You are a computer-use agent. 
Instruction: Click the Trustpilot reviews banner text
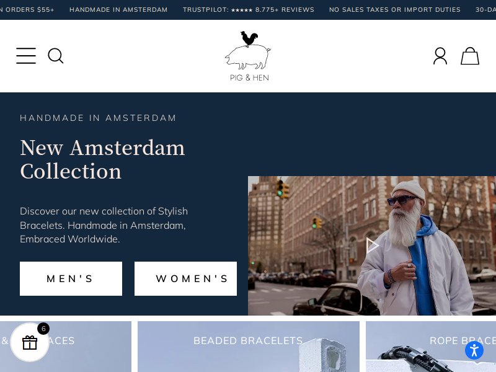[x=249, y=10]
